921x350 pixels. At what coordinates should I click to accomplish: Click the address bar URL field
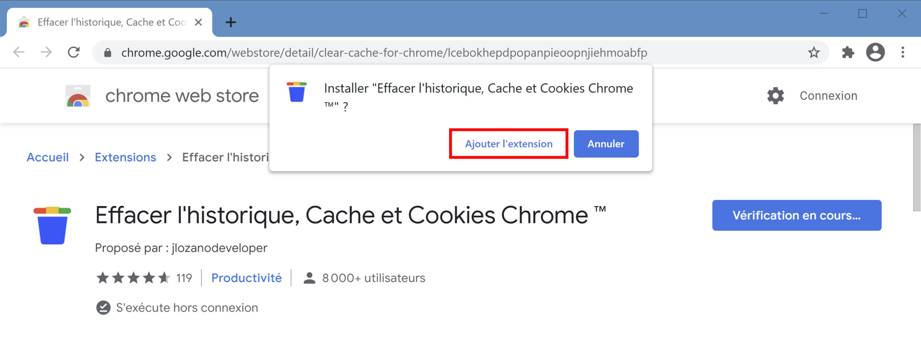tap(460, 53)
